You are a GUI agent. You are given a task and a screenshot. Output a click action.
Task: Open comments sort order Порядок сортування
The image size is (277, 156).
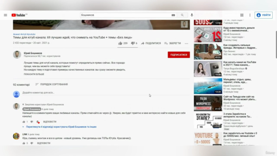pyautogui.click(x=52, y=84)
